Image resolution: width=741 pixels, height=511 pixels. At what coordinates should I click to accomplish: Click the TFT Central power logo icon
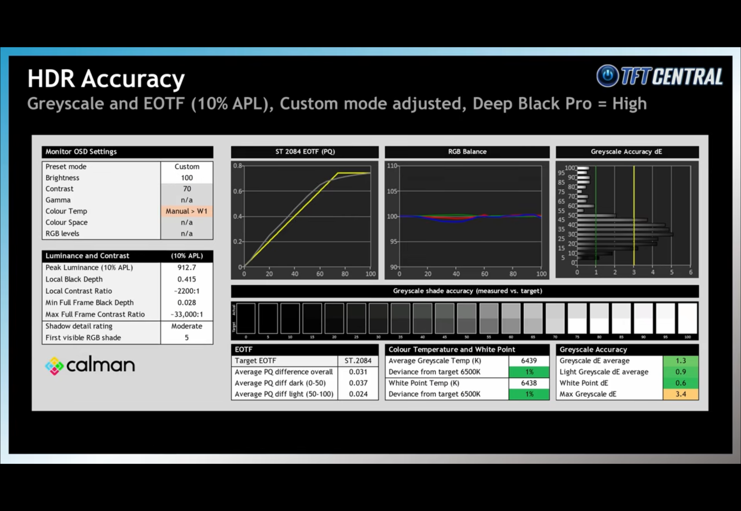pyautogui.click(x=608, y=76)
